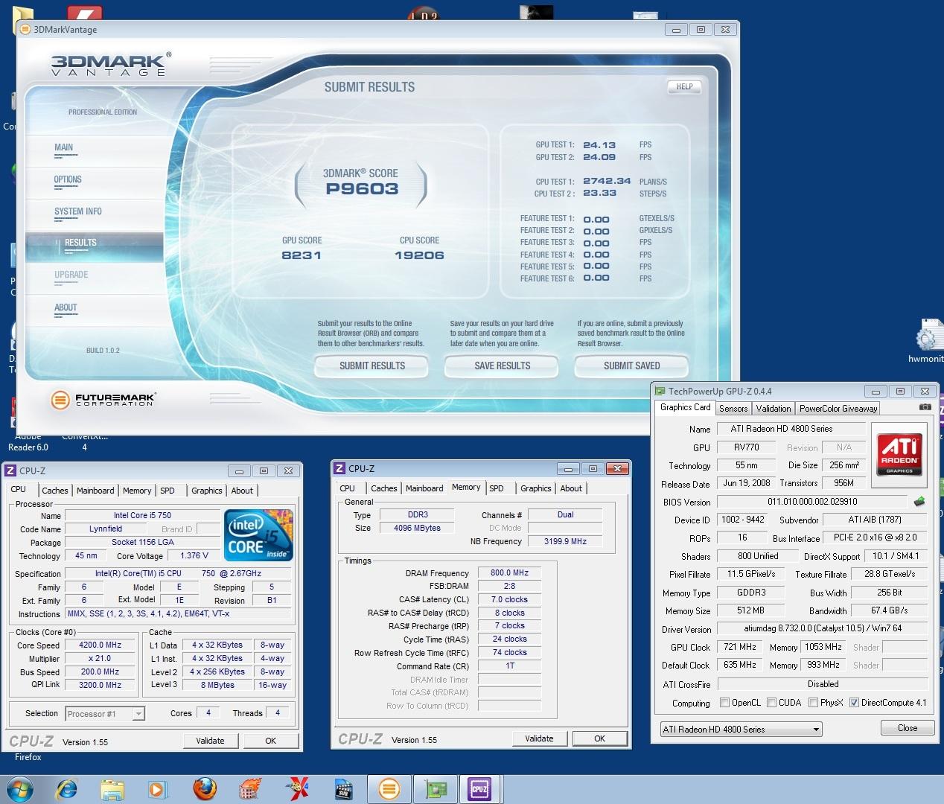Screen dimensions: 944x804
Task: Click the Submit Saved button
Action: (x=631, y=366)
